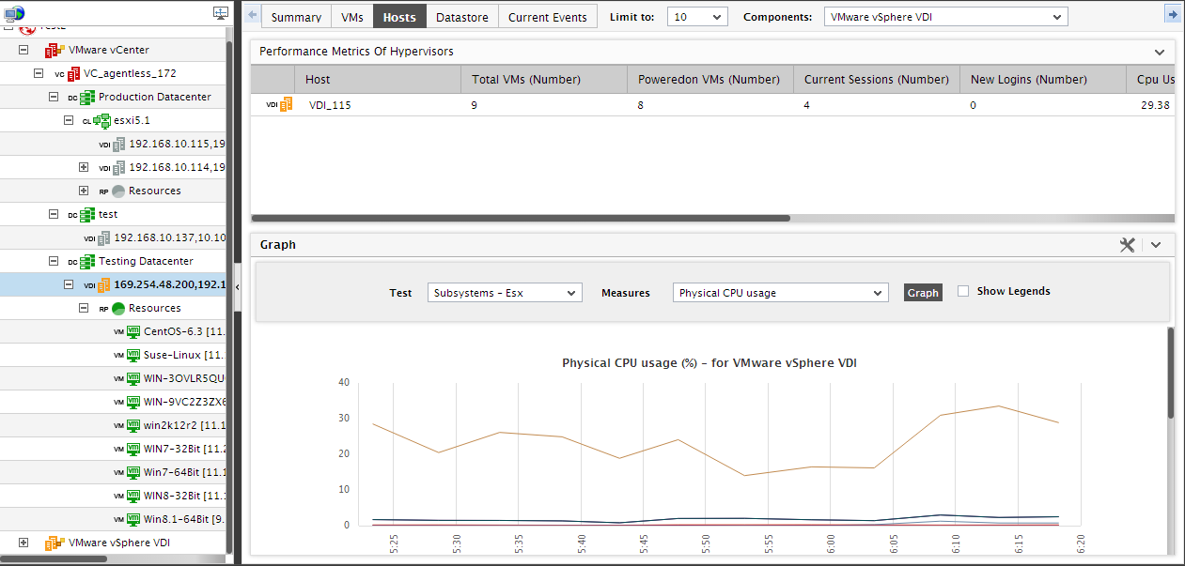1185x566 pixels.
Task: Open the Components dropdown
Action: point(945,17)
